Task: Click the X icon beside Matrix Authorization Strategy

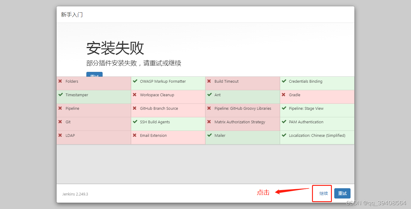Action: 209,122
